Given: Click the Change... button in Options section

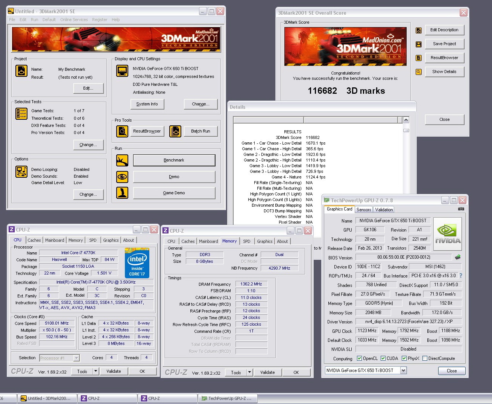Looking at the screenshot, I should 88,195.
